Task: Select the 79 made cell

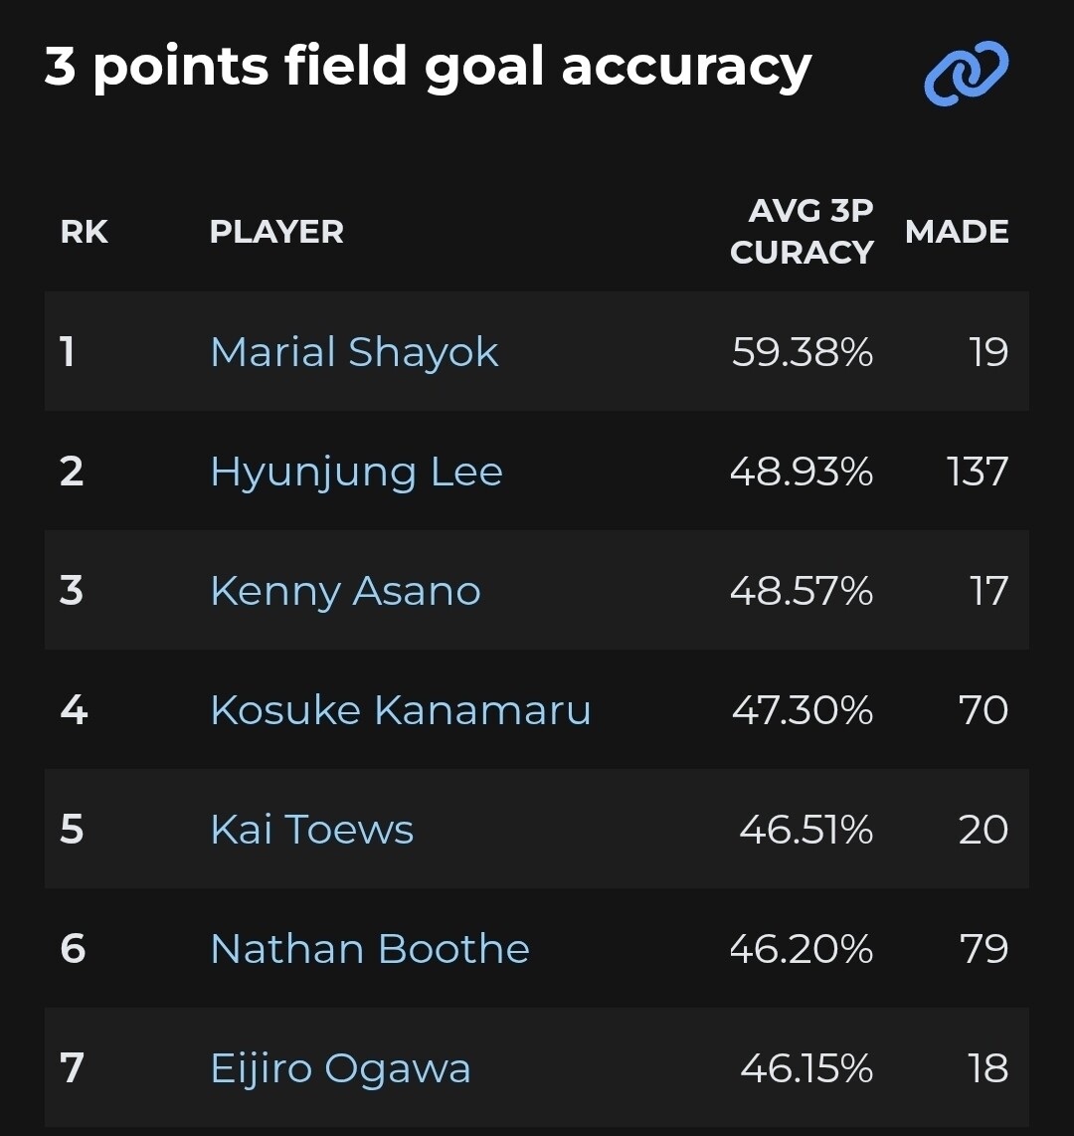Action: (984, 949)
